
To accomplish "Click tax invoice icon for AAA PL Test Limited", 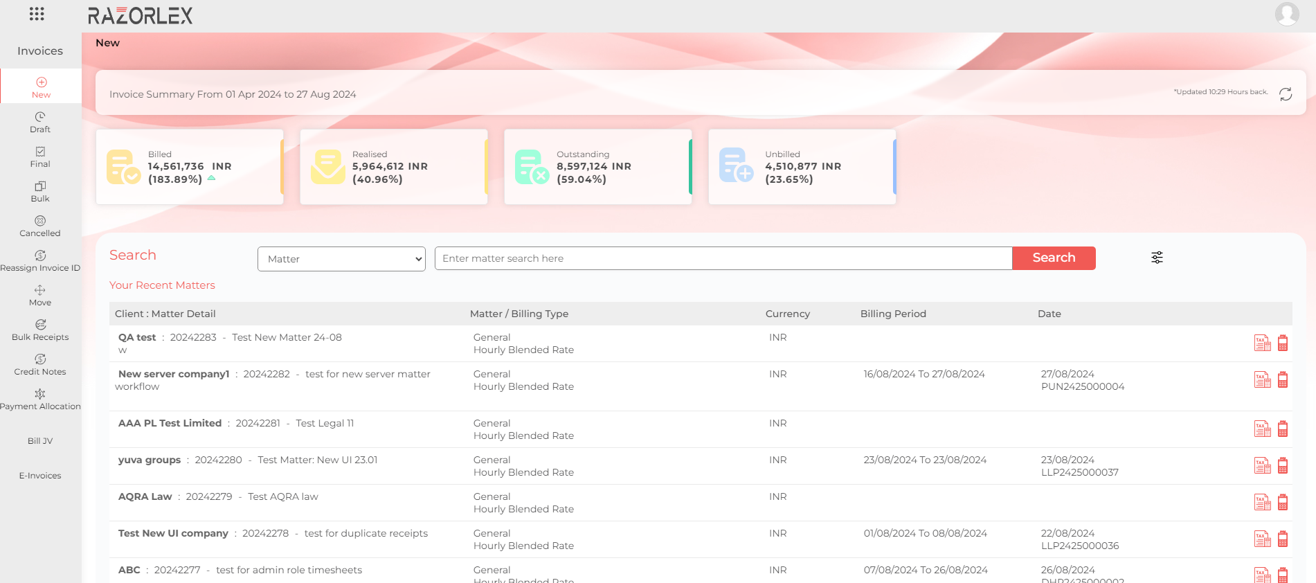I will click(x=1263, y=429).
